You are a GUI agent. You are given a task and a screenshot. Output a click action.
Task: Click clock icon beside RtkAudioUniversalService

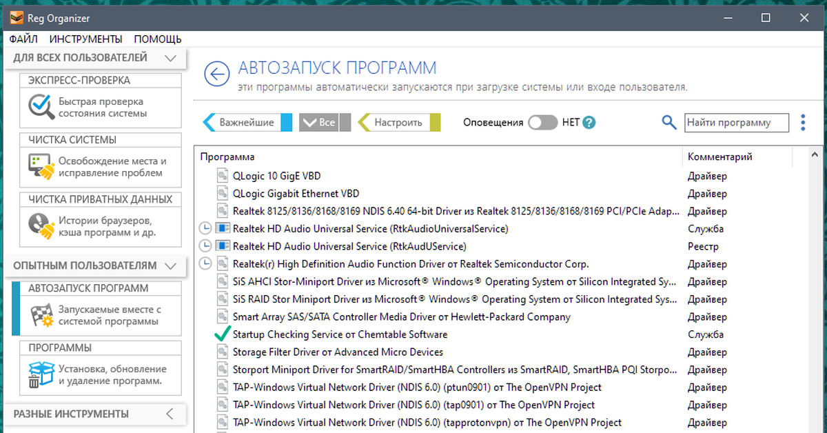(x=205, y=228)
